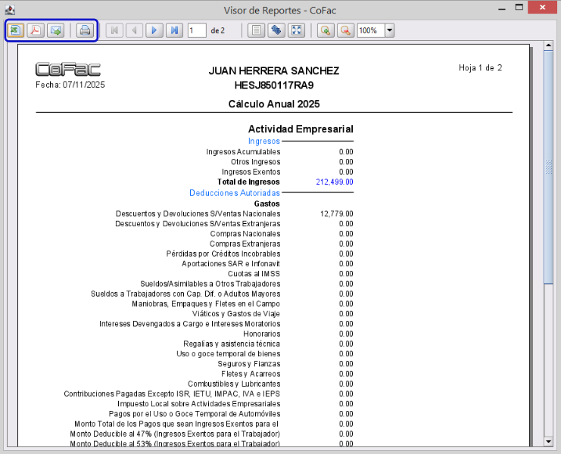Click the 'Ingresos Exentos' label

coord(251,172)
